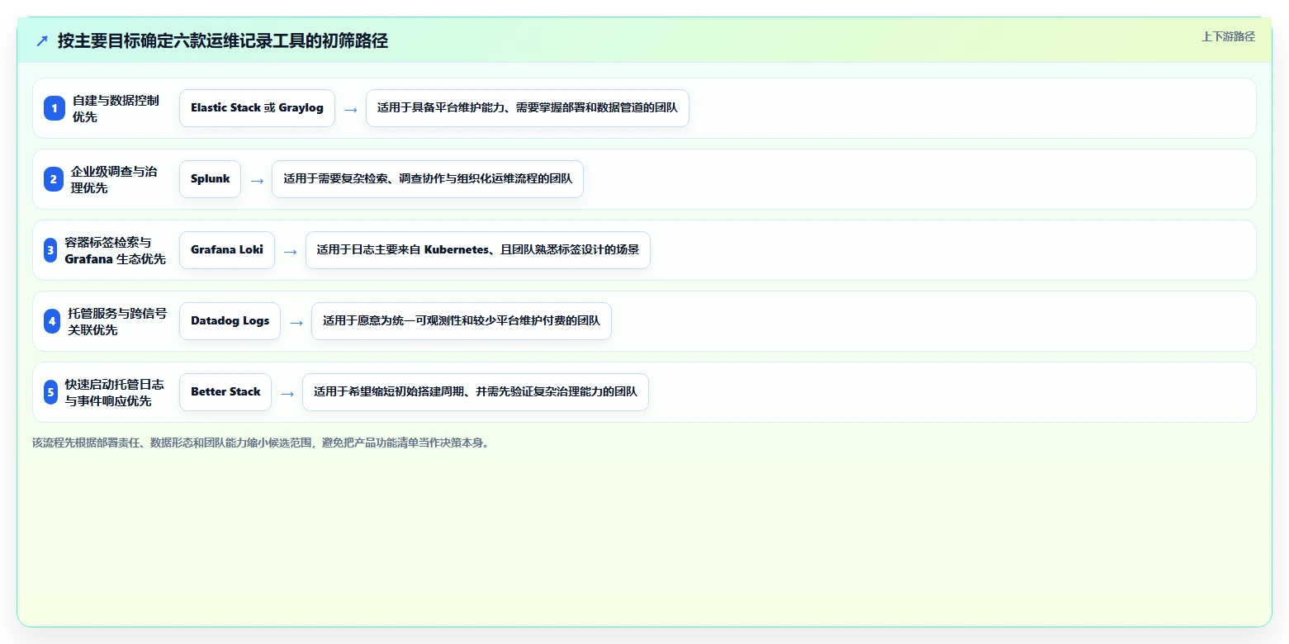Click the heading 按主要目标确定六款运维记录工具的初筛路径
Image resolution: width=1289 pixels, height=644 pixels.
pos(223,40)
